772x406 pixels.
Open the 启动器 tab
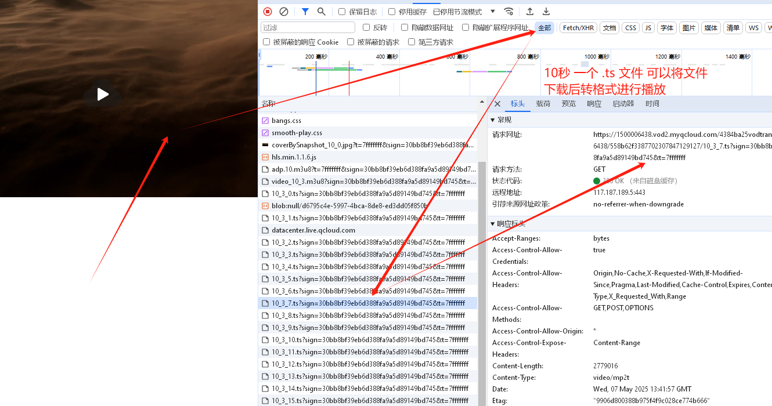tap(623, 104)
